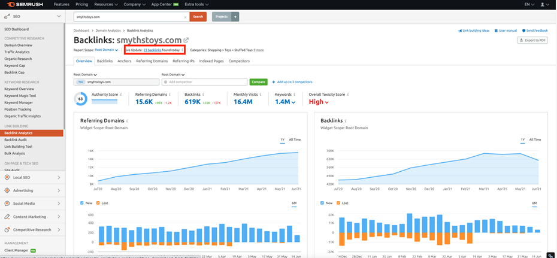This screenshot has width=557, height=258.
Task: Select All Time range on Referring Domains chart
Action: click(x=295, y=139)
